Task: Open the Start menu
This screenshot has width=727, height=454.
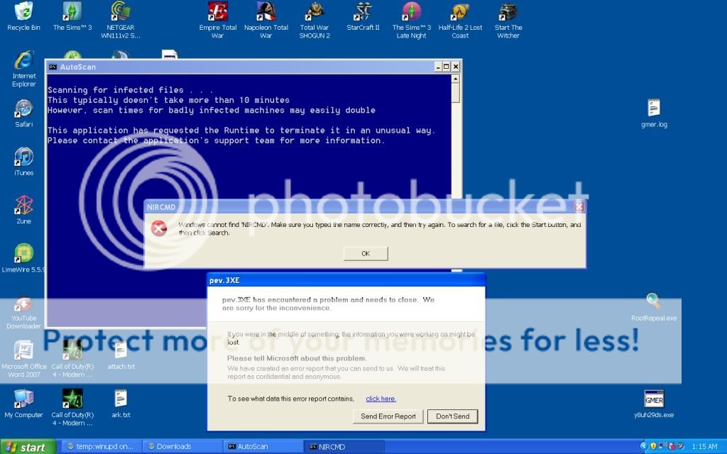Action: (x=26, y=447)
